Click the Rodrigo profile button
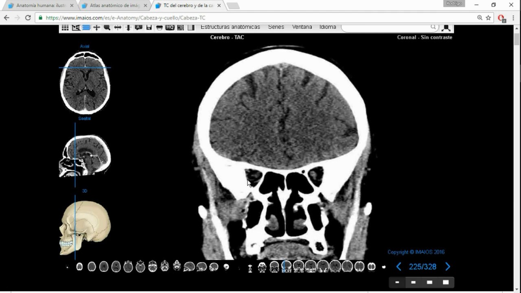The width and height of the screenshot is (521, 293). coord(454,3)
